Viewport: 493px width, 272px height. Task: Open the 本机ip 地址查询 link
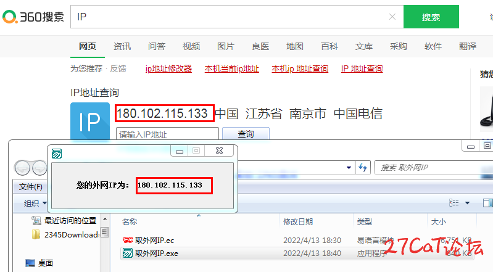tap(300, 68)
